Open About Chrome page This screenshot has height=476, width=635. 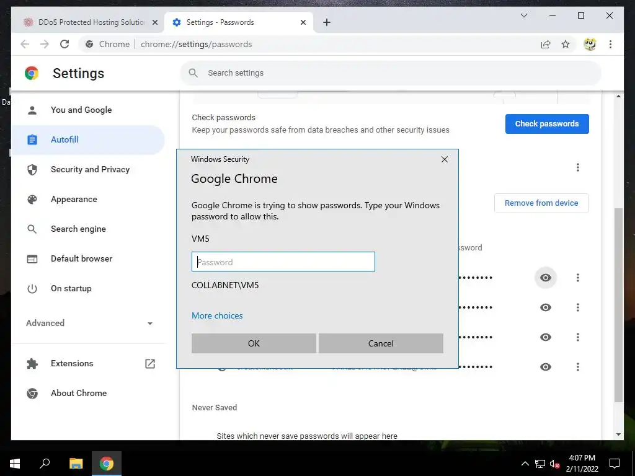pyautogui.click(x=88, y=393)
